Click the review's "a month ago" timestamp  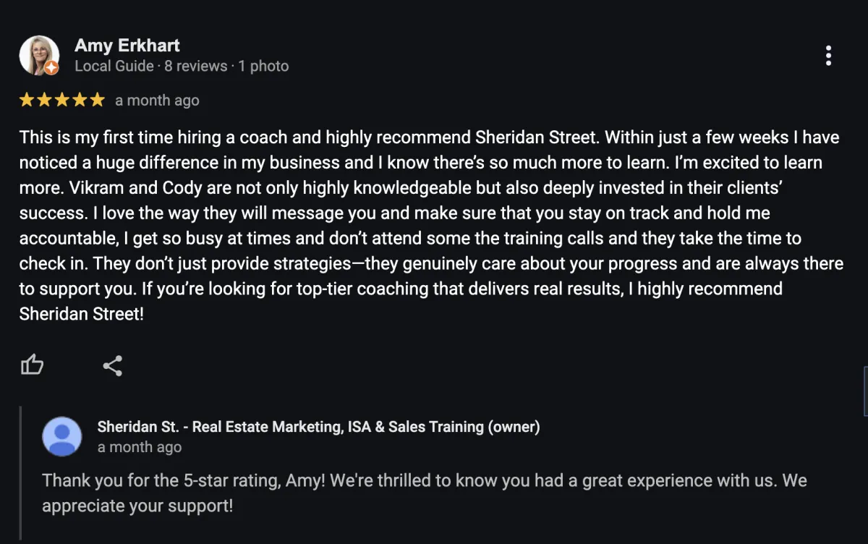coord(157,101)
